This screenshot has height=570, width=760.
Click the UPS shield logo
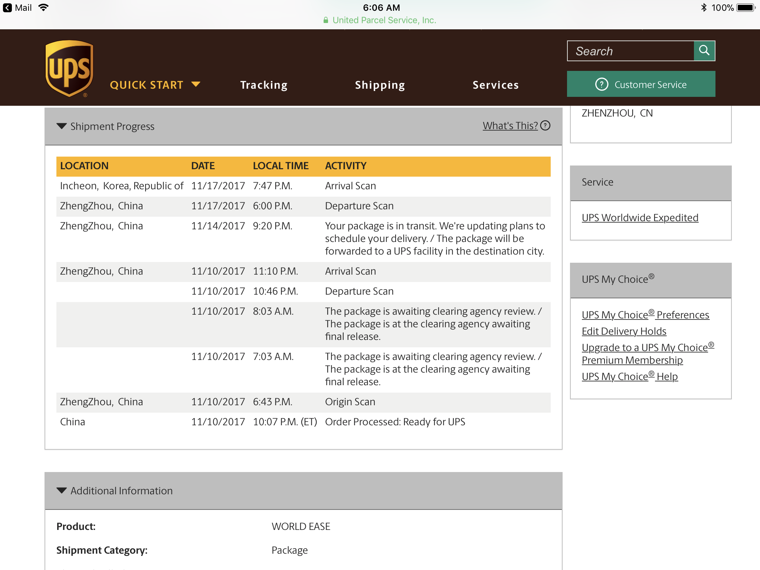coord(69,68)
